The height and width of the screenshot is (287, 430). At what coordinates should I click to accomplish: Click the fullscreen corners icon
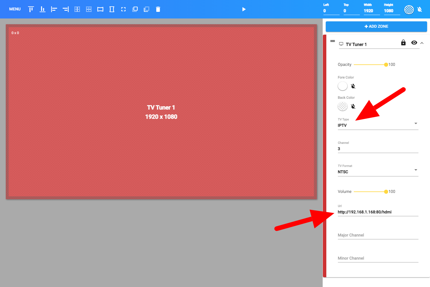[x=123, y=9]
